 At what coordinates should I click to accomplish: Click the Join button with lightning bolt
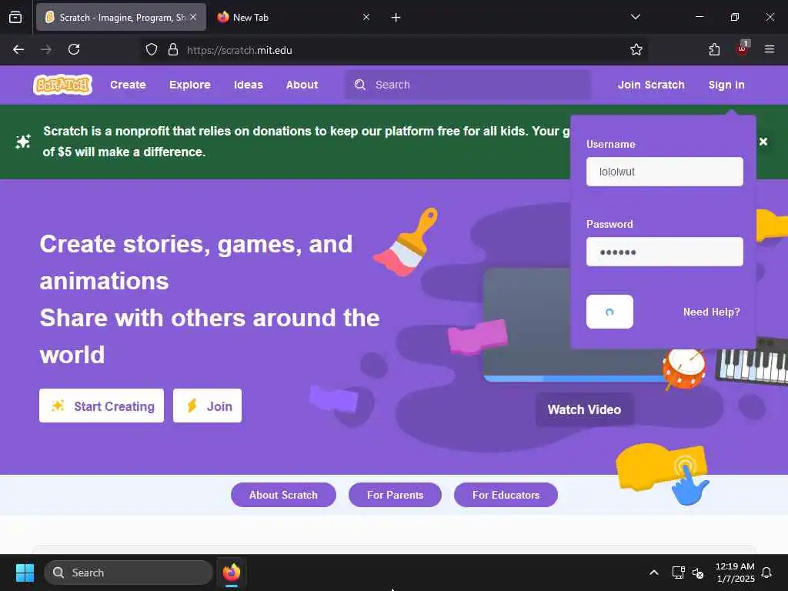coord(208,406)
